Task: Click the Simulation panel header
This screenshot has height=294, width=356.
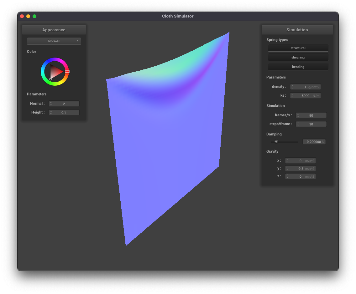Action: click(297, 30)
